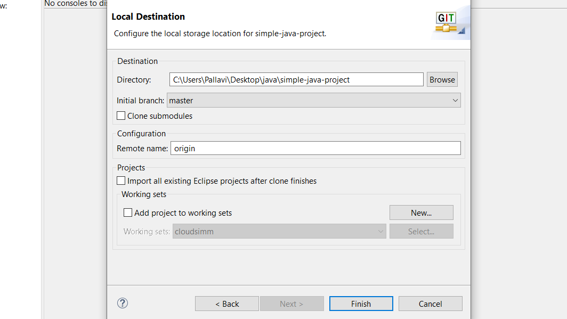
Task: Click the Local Destination dialog title
Action: coord(148,17)
